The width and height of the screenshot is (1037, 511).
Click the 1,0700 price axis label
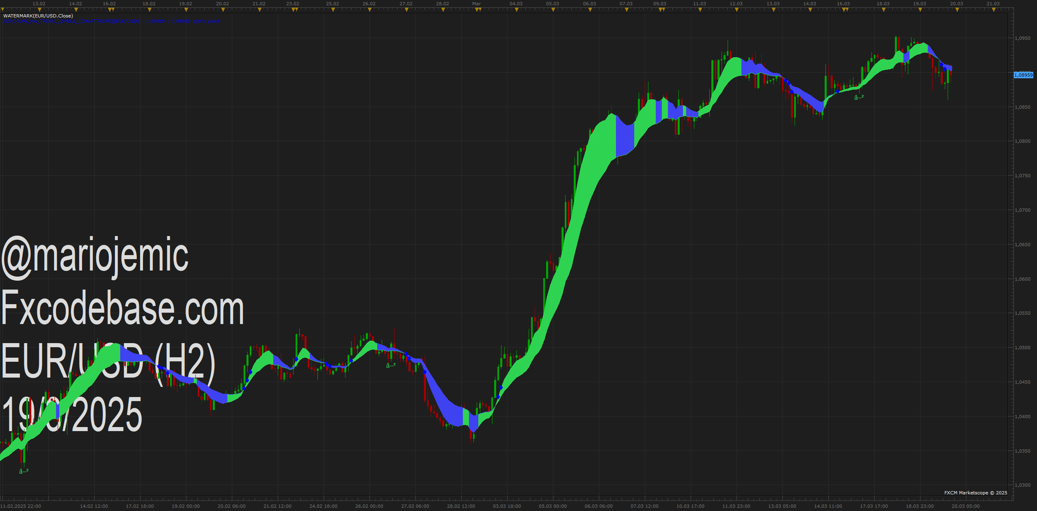(1022, 210)
